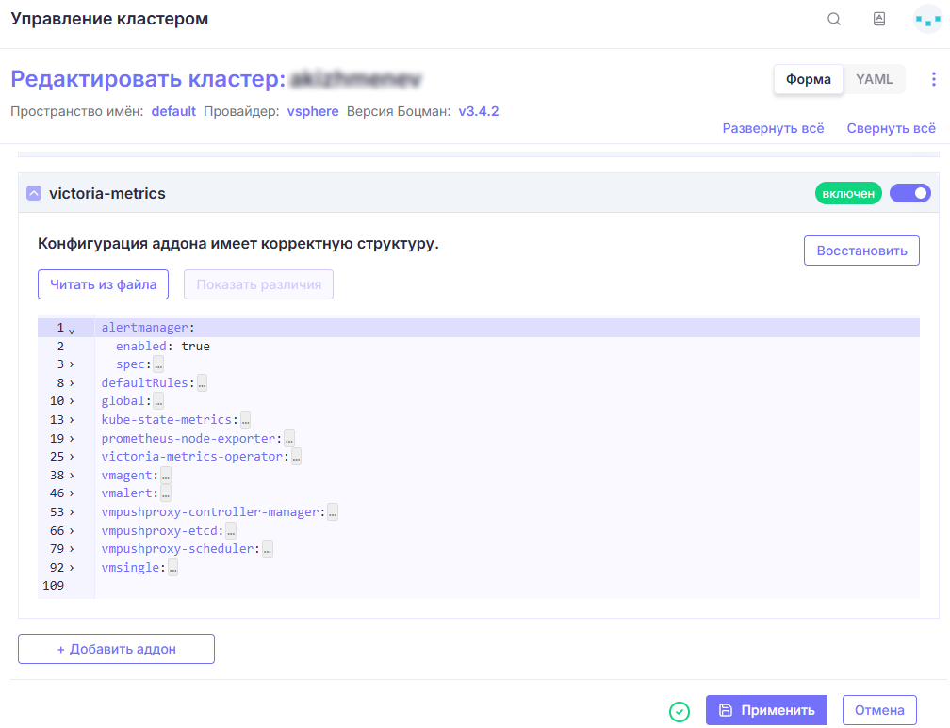Click the folded ellipsis after kube-state-metrics:
The height and width of the screenshot is (728, 950).
pyautogui.click(x=245, y=420)
